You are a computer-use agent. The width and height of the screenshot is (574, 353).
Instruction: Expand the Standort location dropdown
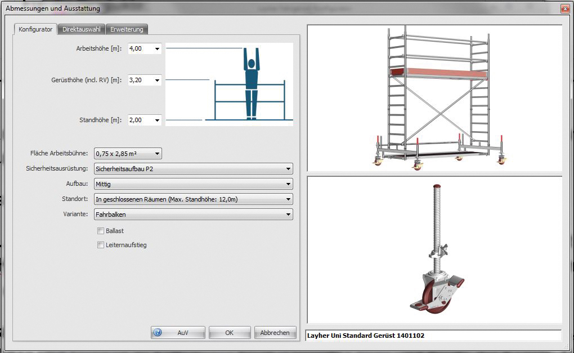[288, 199]
